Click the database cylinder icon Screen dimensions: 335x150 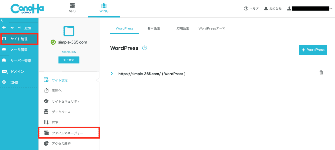tap(46, 112)
